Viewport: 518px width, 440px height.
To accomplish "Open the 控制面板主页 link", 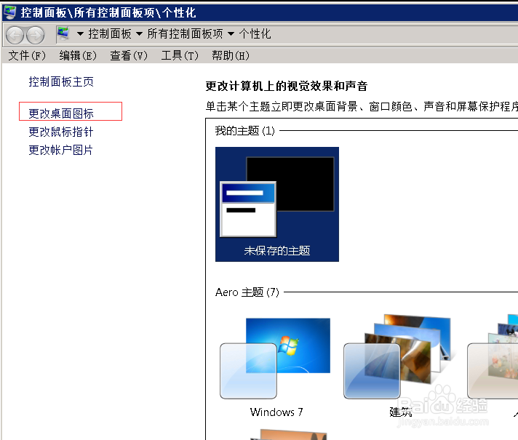I will (x=61, y=81).
